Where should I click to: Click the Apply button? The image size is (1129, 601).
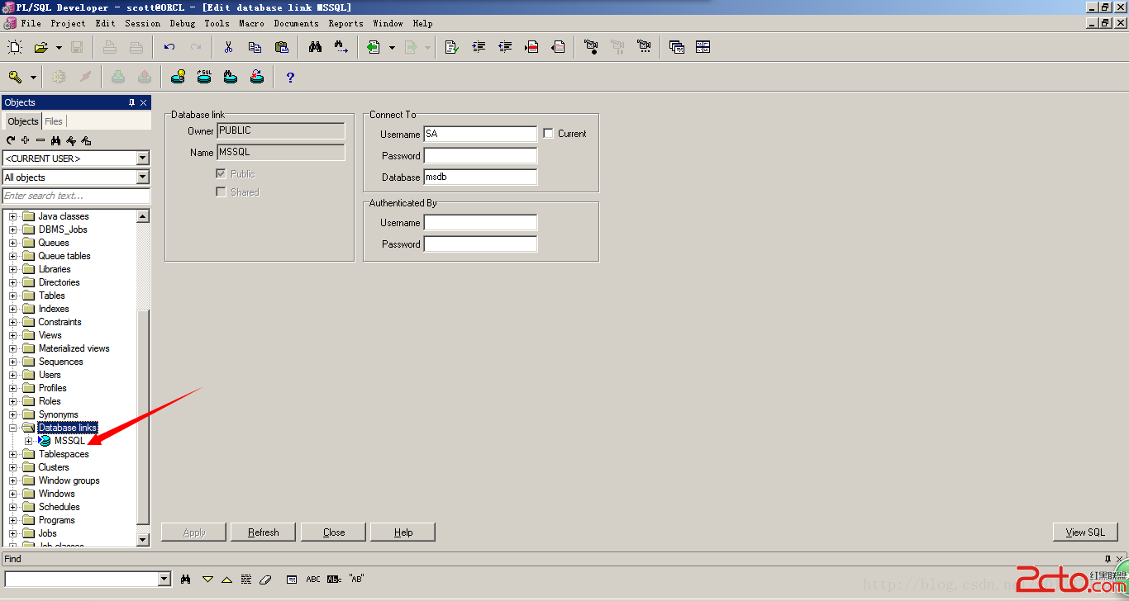point(194,532)
